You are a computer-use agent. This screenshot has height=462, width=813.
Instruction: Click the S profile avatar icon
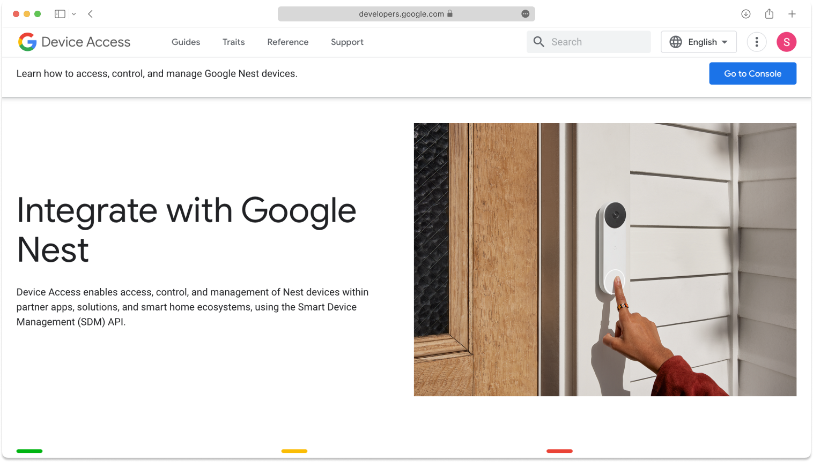(786, 42)
